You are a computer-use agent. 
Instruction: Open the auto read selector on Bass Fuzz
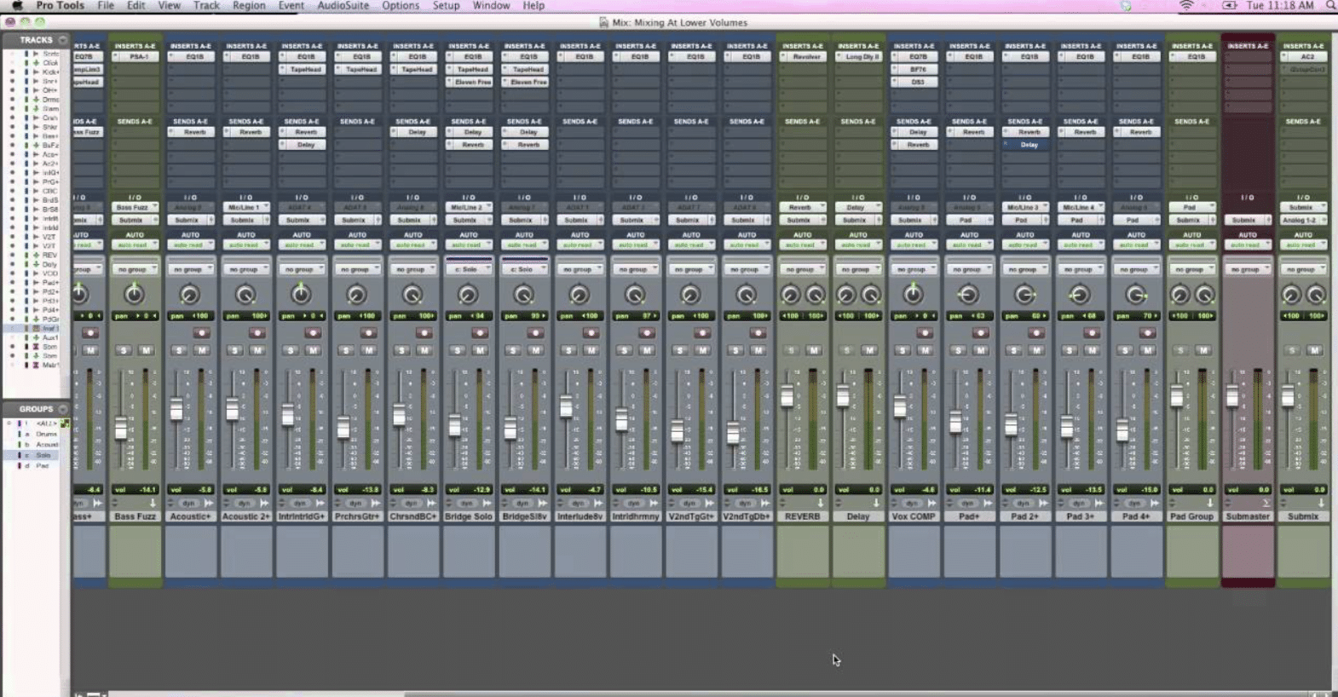[x=136, y=245]
